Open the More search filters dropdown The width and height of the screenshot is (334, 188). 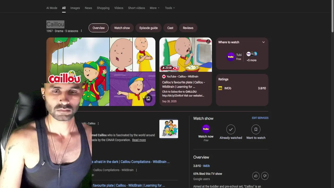tap(154, 8)
